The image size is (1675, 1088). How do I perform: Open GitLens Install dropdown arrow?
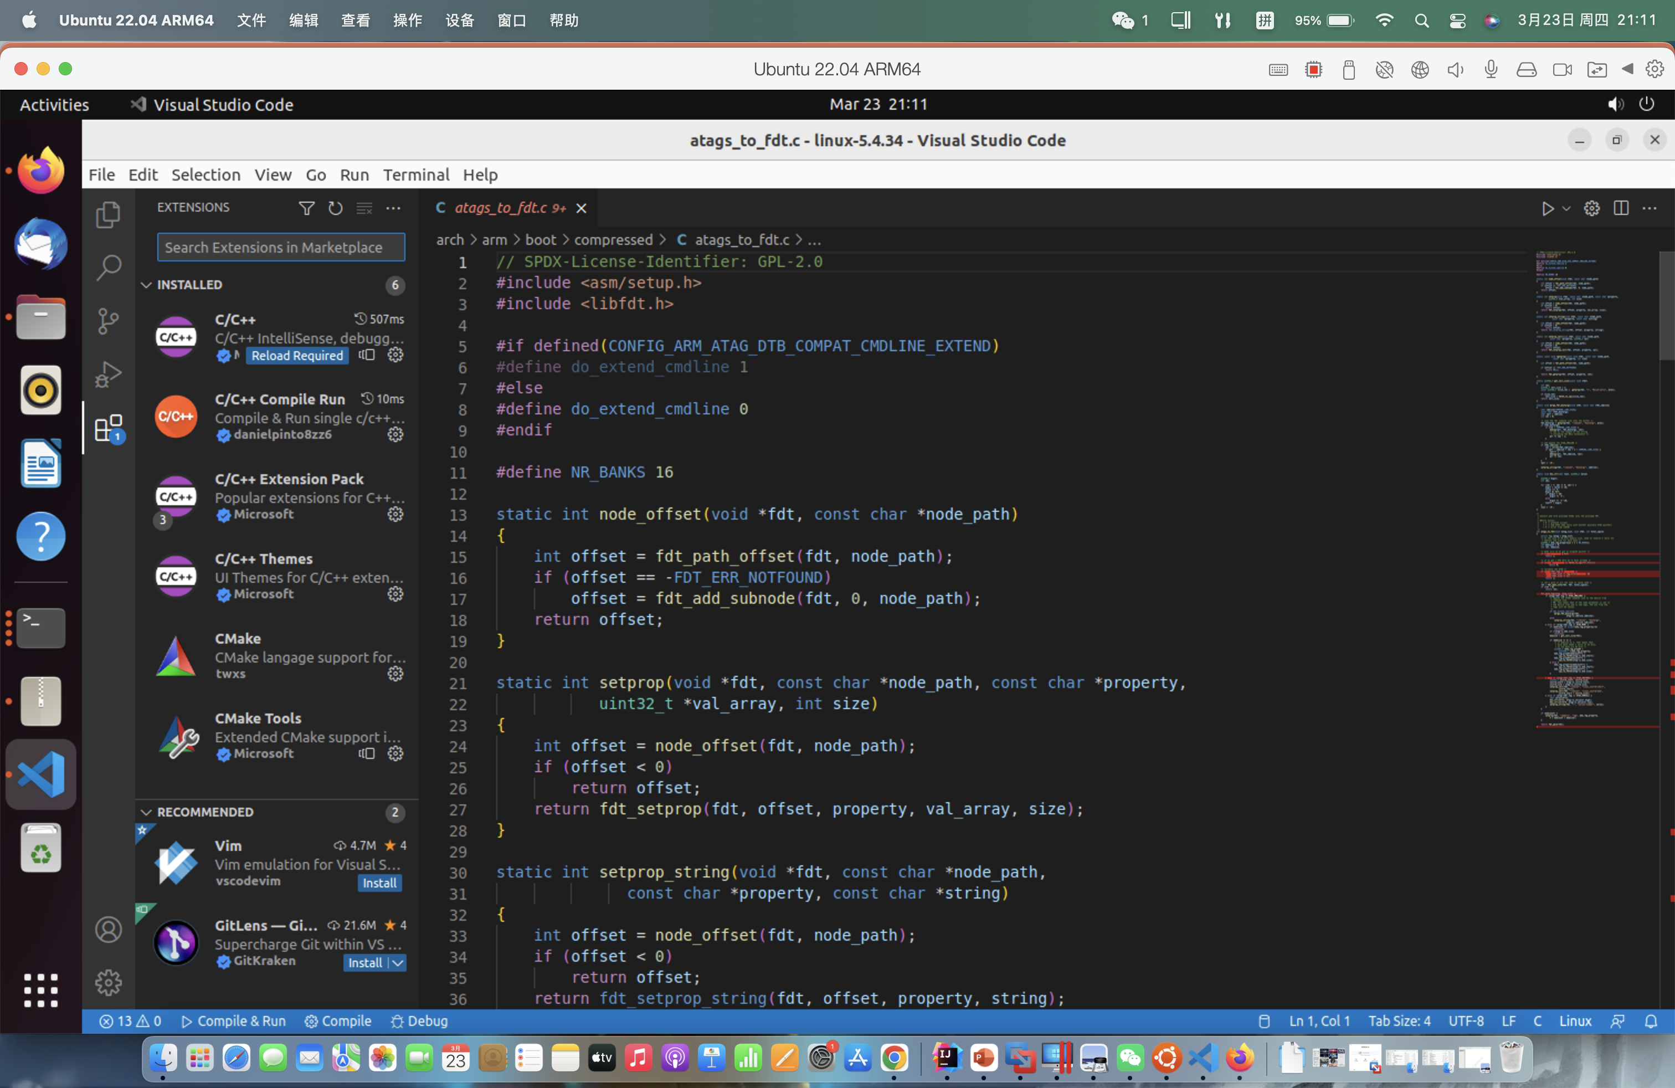click(398, 963)
